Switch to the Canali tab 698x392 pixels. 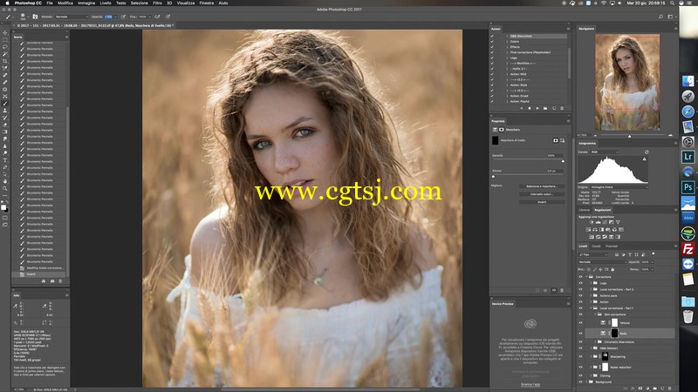pos(596,247)
